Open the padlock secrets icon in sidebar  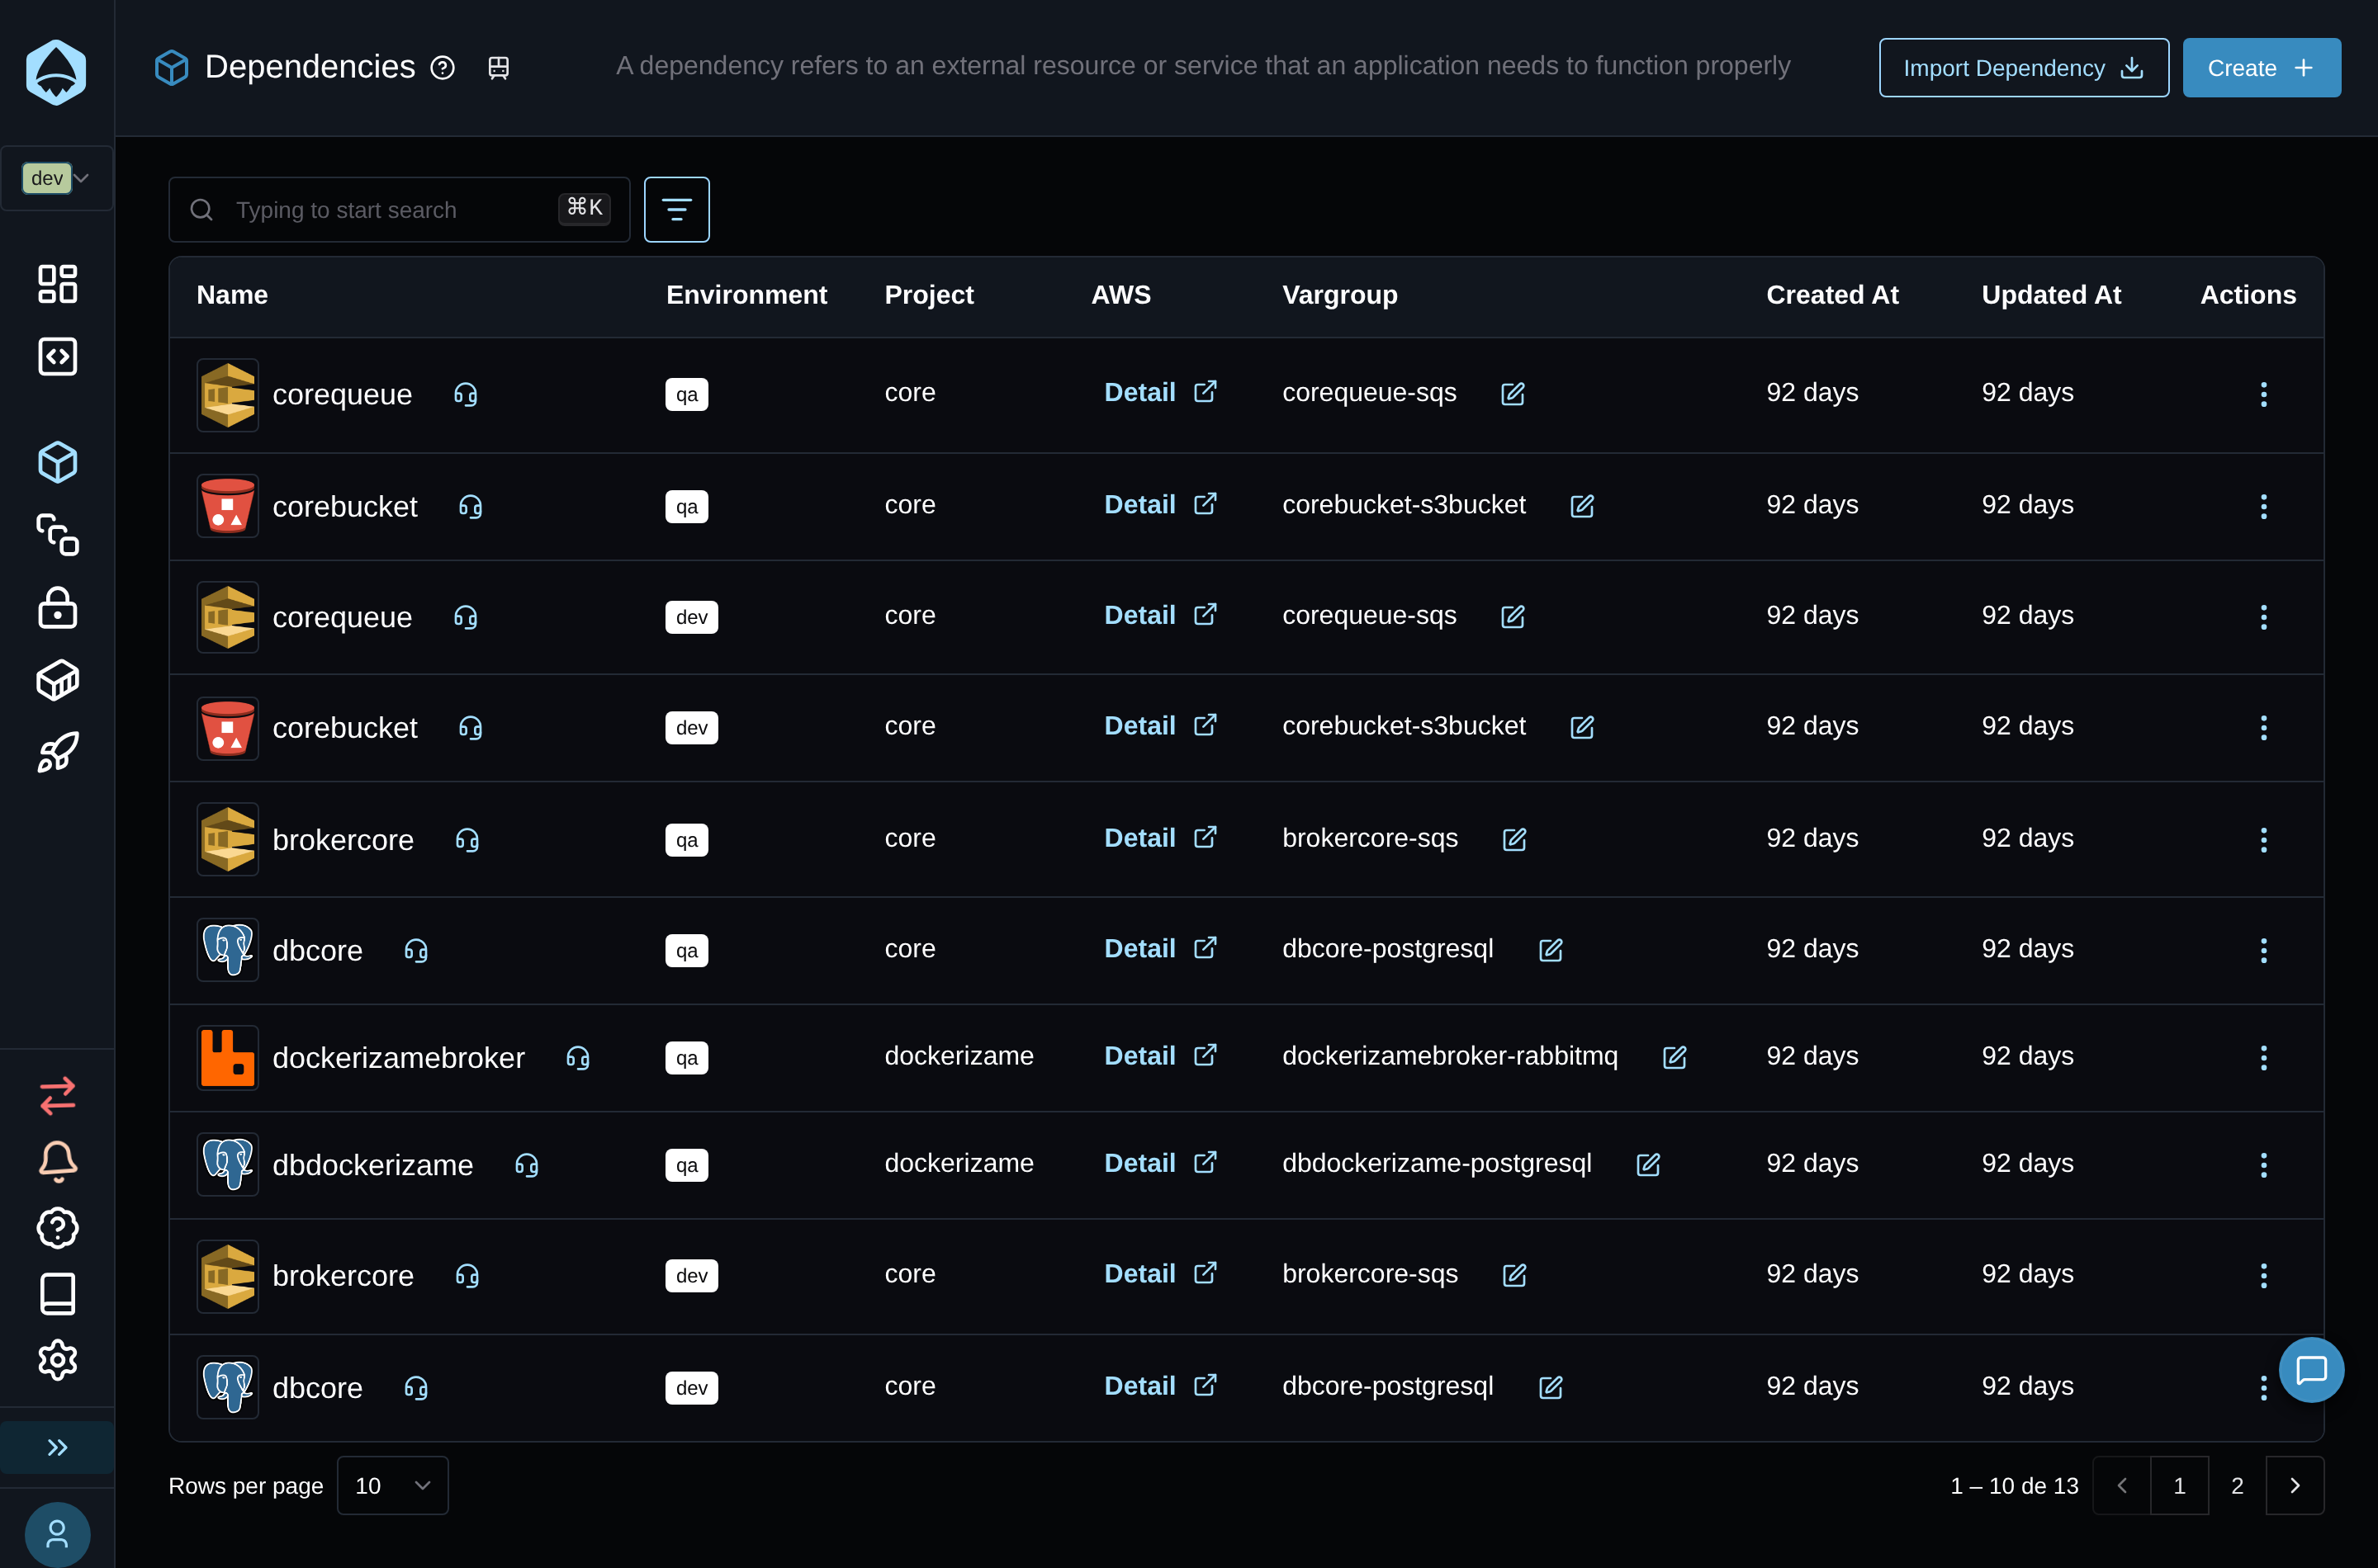pyautogui.click(x=57, y=607)
